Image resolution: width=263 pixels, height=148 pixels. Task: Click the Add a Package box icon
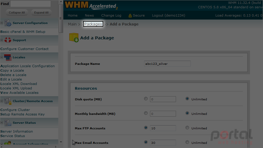(x=74, y=38)
